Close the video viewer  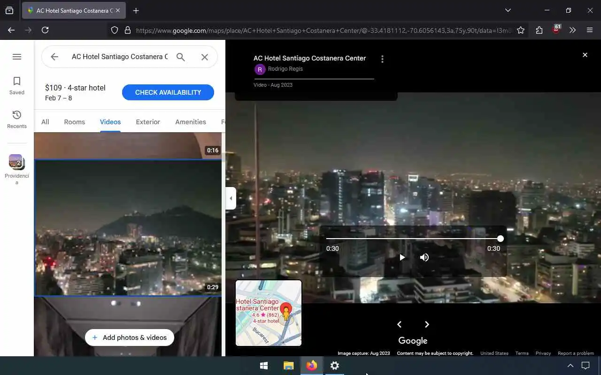585,55
